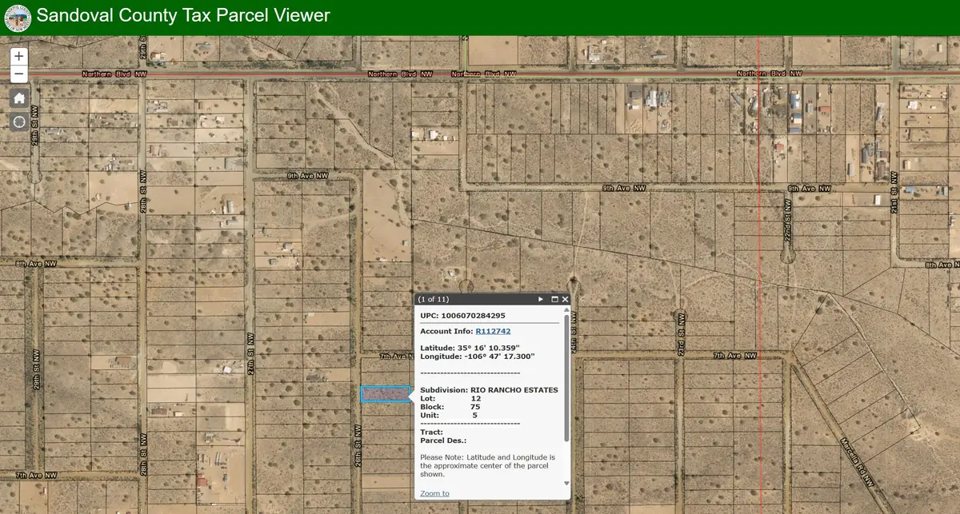
Task: Open the R112742 account info link
Action: tap(494, 329)
